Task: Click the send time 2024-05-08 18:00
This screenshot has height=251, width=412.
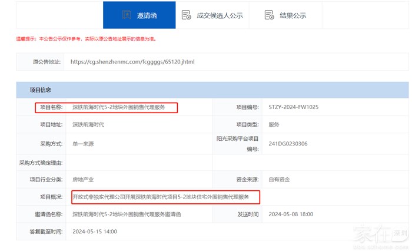Action: (x=291, y=214)
